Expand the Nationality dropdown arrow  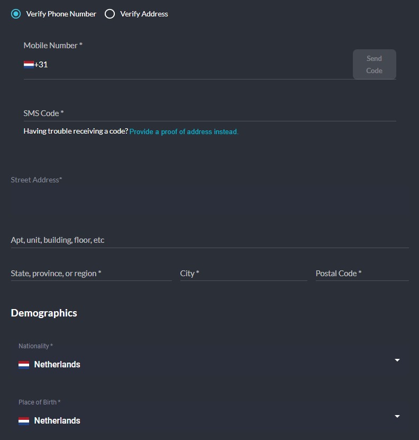[397, 360]
